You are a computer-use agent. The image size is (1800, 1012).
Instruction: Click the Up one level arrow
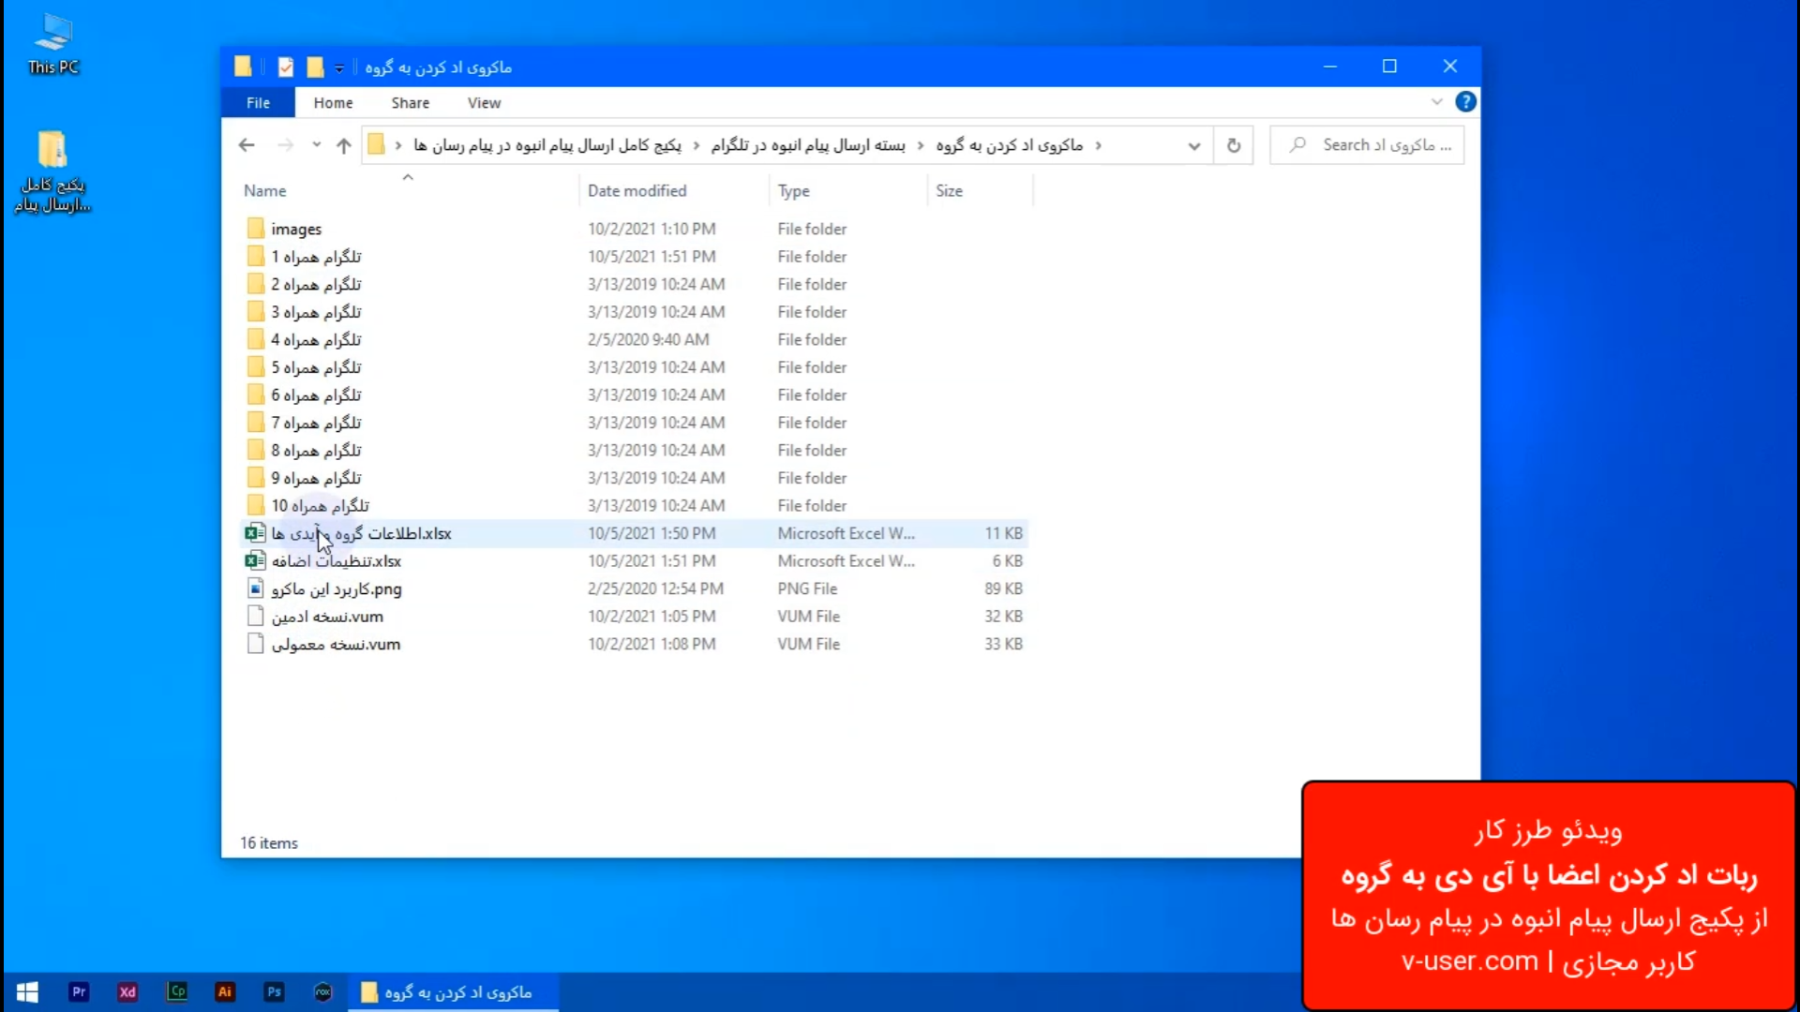(x=343, y=145)
